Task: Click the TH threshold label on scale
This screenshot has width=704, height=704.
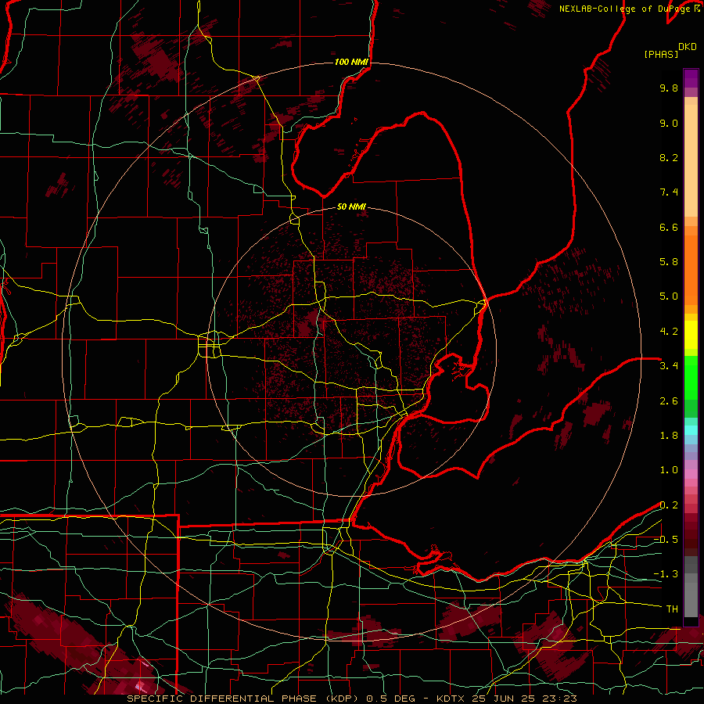Action: pyautogui.click(x=672, y=609)
